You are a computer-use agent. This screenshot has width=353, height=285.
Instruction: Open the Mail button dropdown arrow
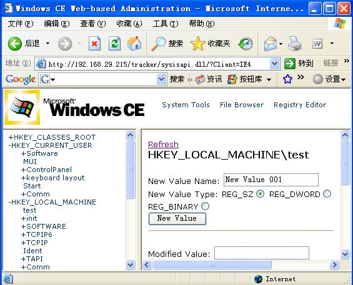coord(281,44)
